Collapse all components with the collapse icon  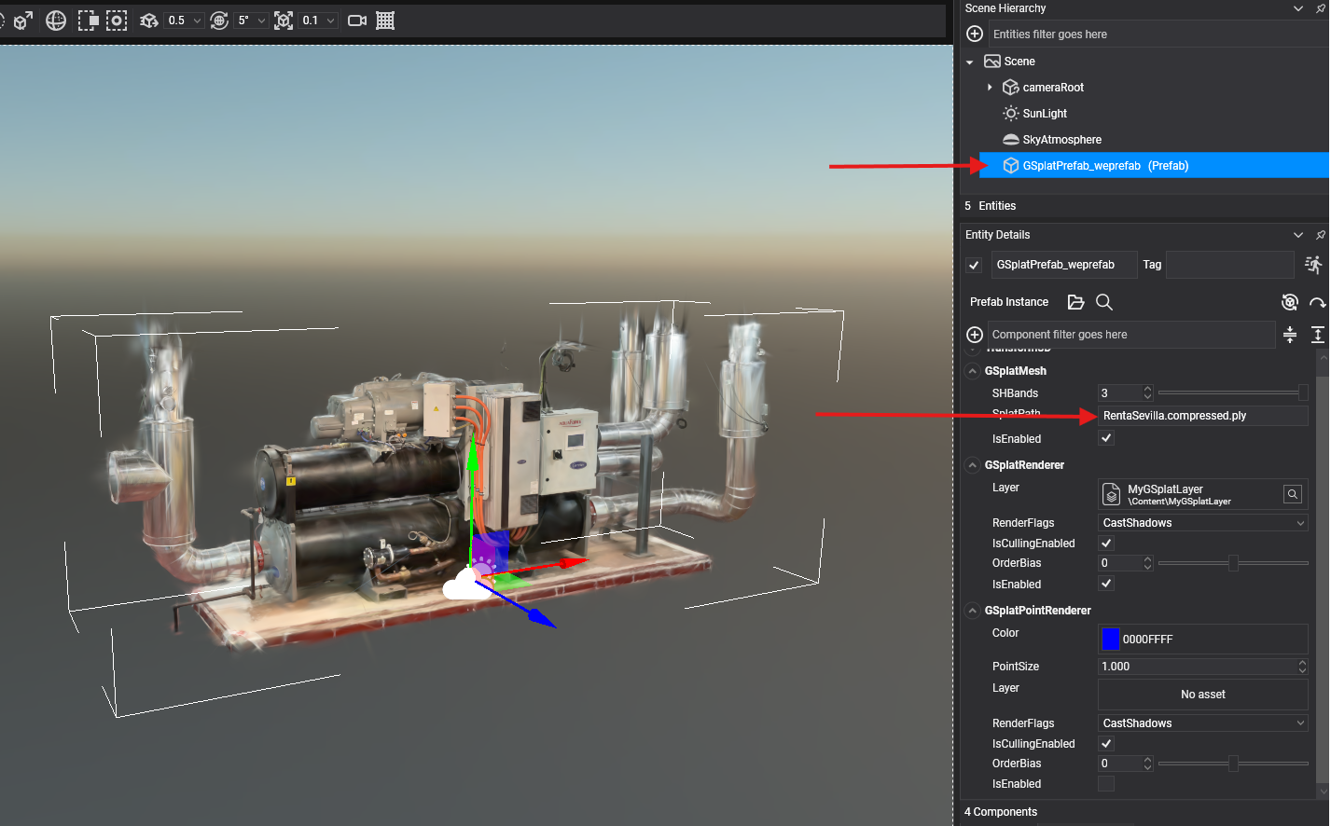coord(1290,335)
